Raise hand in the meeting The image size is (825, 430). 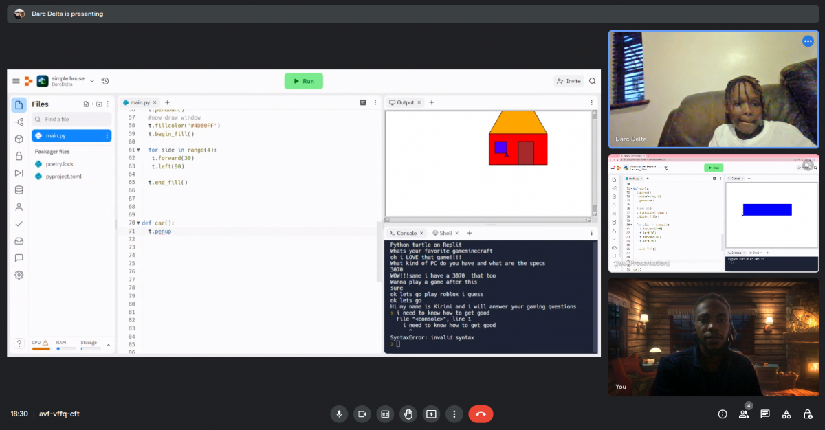pos(408,414)
